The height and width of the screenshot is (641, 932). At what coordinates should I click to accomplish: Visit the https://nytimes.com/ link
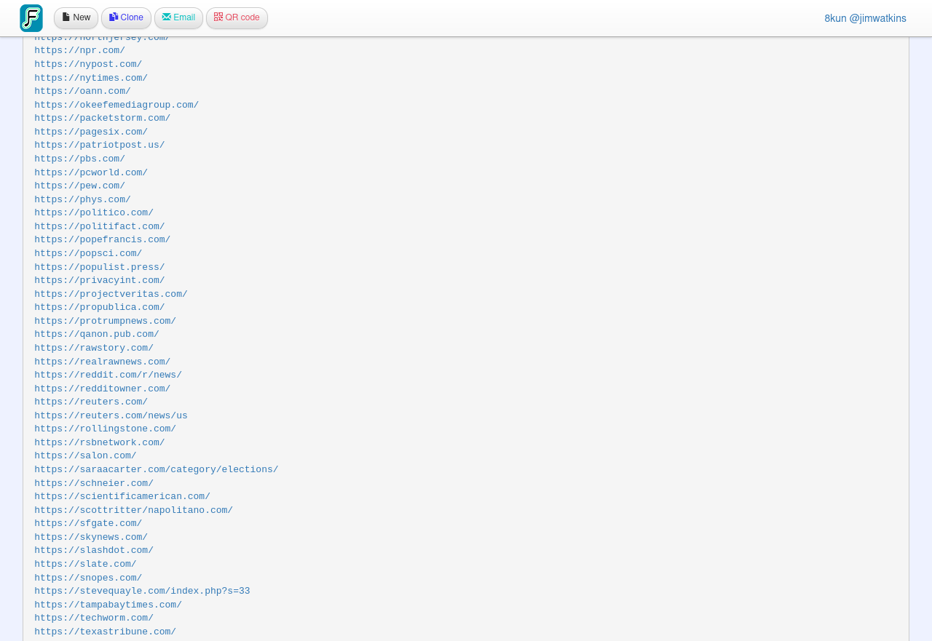(91, 78)
